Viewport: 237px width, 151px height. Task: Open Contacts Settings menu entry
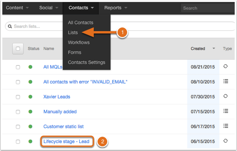click(86, 63)
